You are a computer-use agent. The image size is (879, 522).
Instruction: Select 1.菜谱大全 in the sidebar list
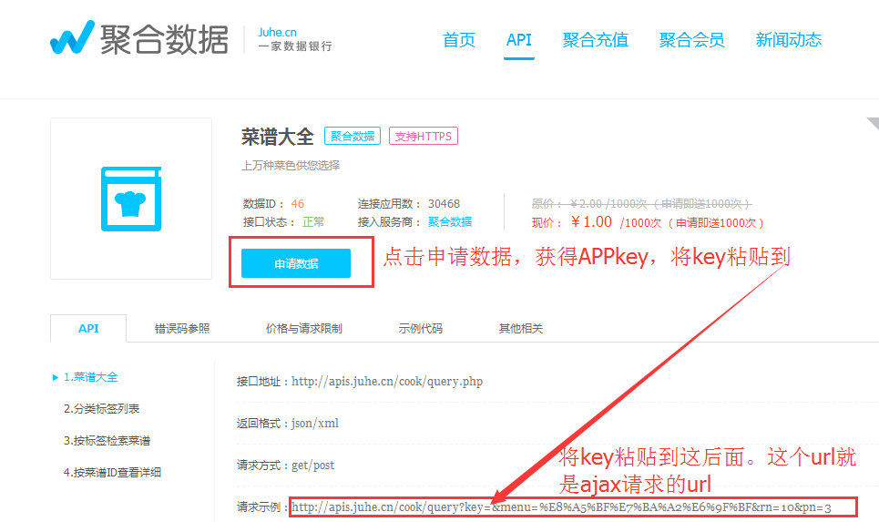(x=91, y=377)
